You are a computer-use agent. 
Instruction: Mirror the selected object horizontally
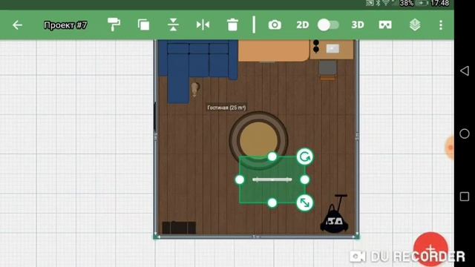pyautogui.click(x=203, y=24)
